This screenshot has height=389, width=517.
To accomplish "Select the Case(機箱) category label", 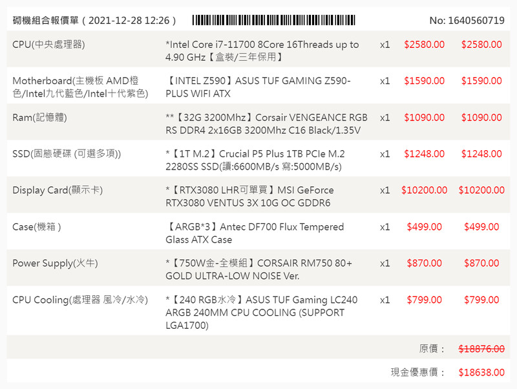I will (37, 227).
